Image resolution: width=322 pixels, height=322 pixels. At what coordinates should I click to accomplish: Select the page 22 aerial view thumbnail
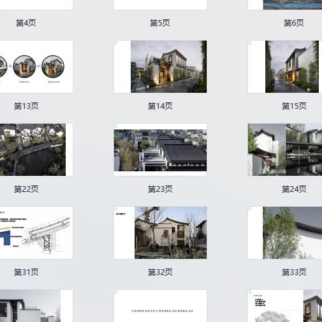click(x=36, y=149)
